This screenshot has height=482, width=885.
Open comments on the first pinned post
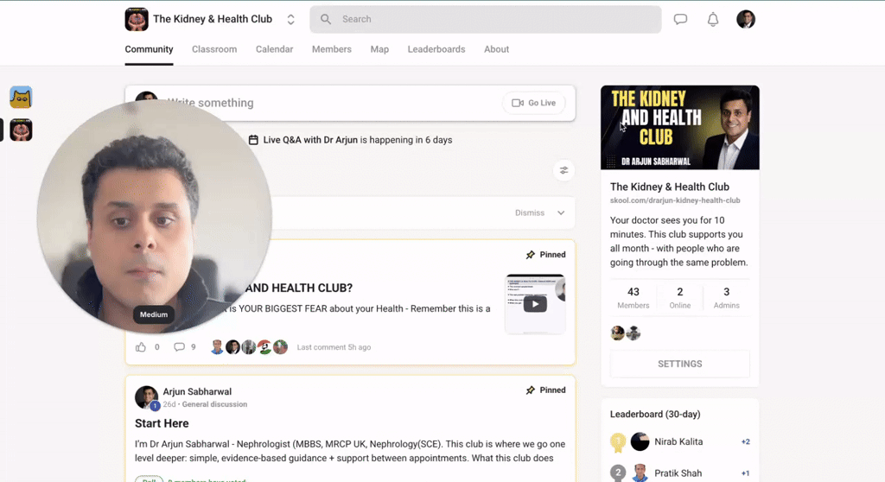pos(180,347)
